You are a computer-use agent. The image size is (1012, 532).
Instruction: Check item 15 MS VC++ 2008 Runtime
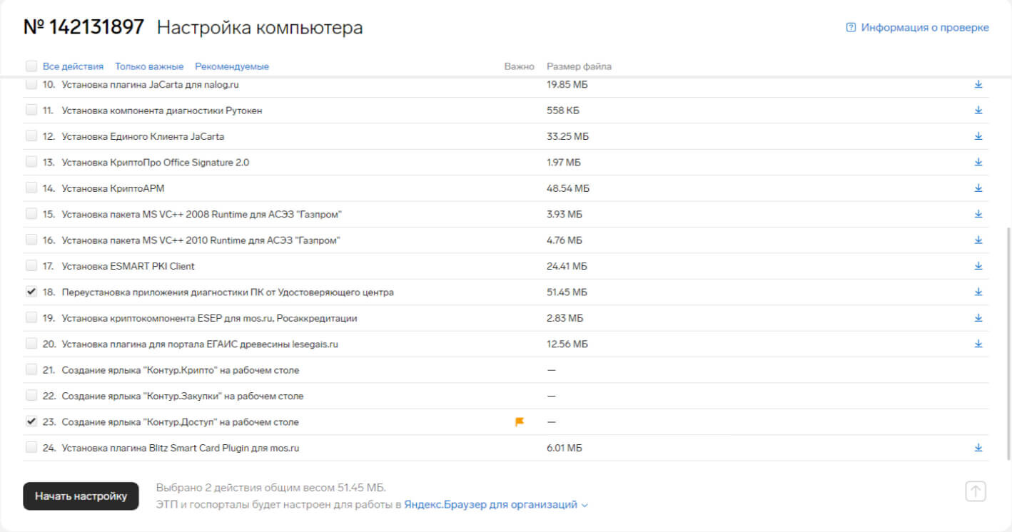(31, 214)
